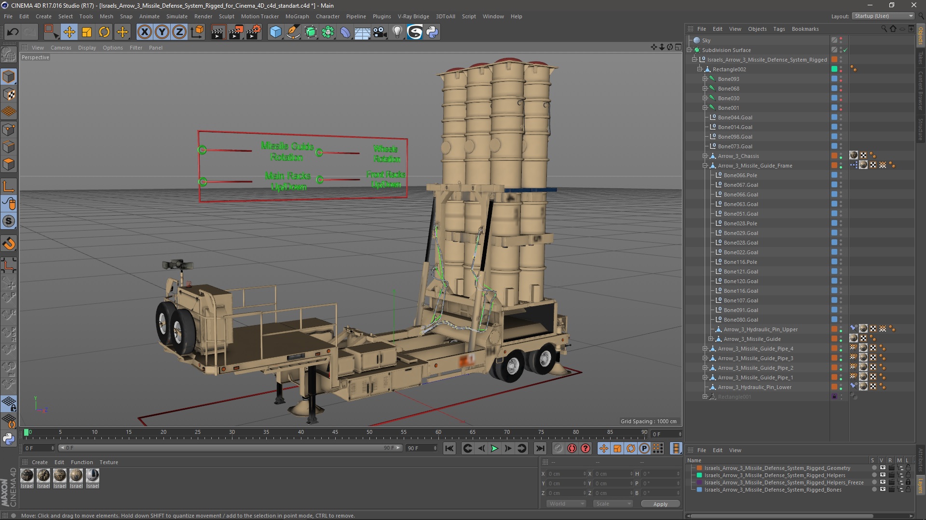Toggle X axis lock icon

(144, 32)
